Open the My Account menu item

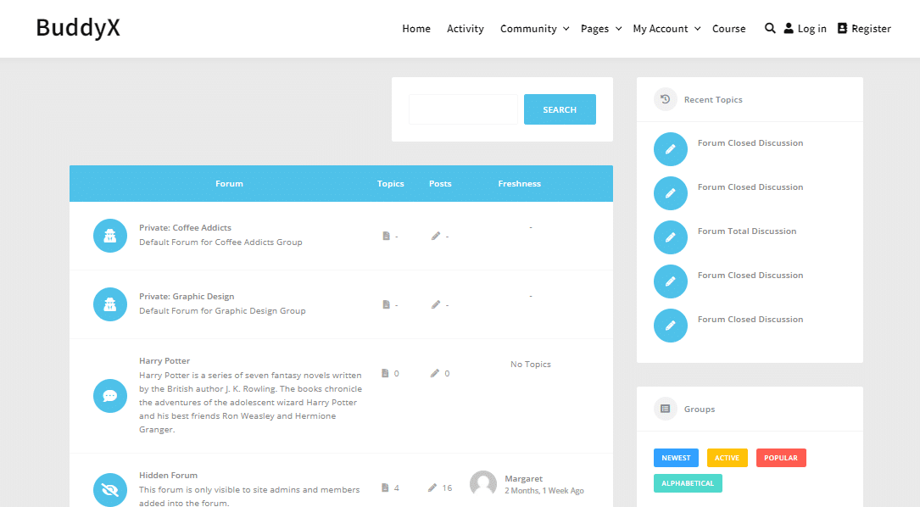[x=660, y=29]
